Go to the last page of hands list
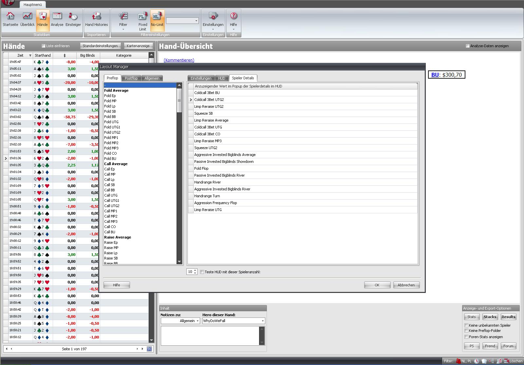This screenshot has width=524, height=365. [x=142, y=349]
